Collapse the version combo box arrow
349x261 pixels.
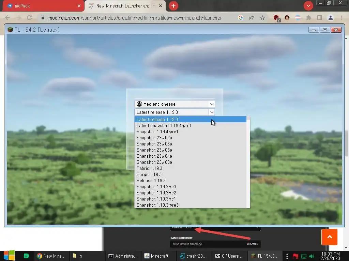(x=212, y=112)
